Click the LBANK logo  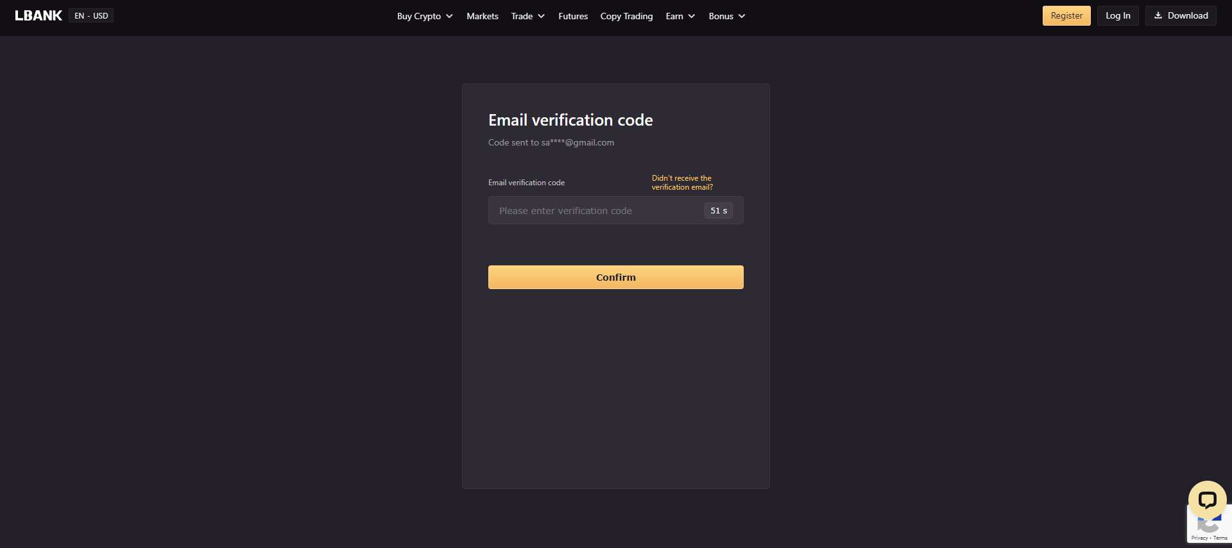point(38,15)
